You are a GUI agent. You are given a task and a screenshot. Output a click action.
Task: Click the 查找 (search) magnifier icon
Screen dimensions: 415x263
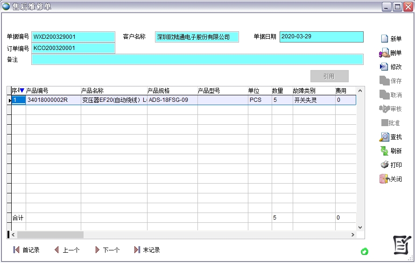(384, 137)
